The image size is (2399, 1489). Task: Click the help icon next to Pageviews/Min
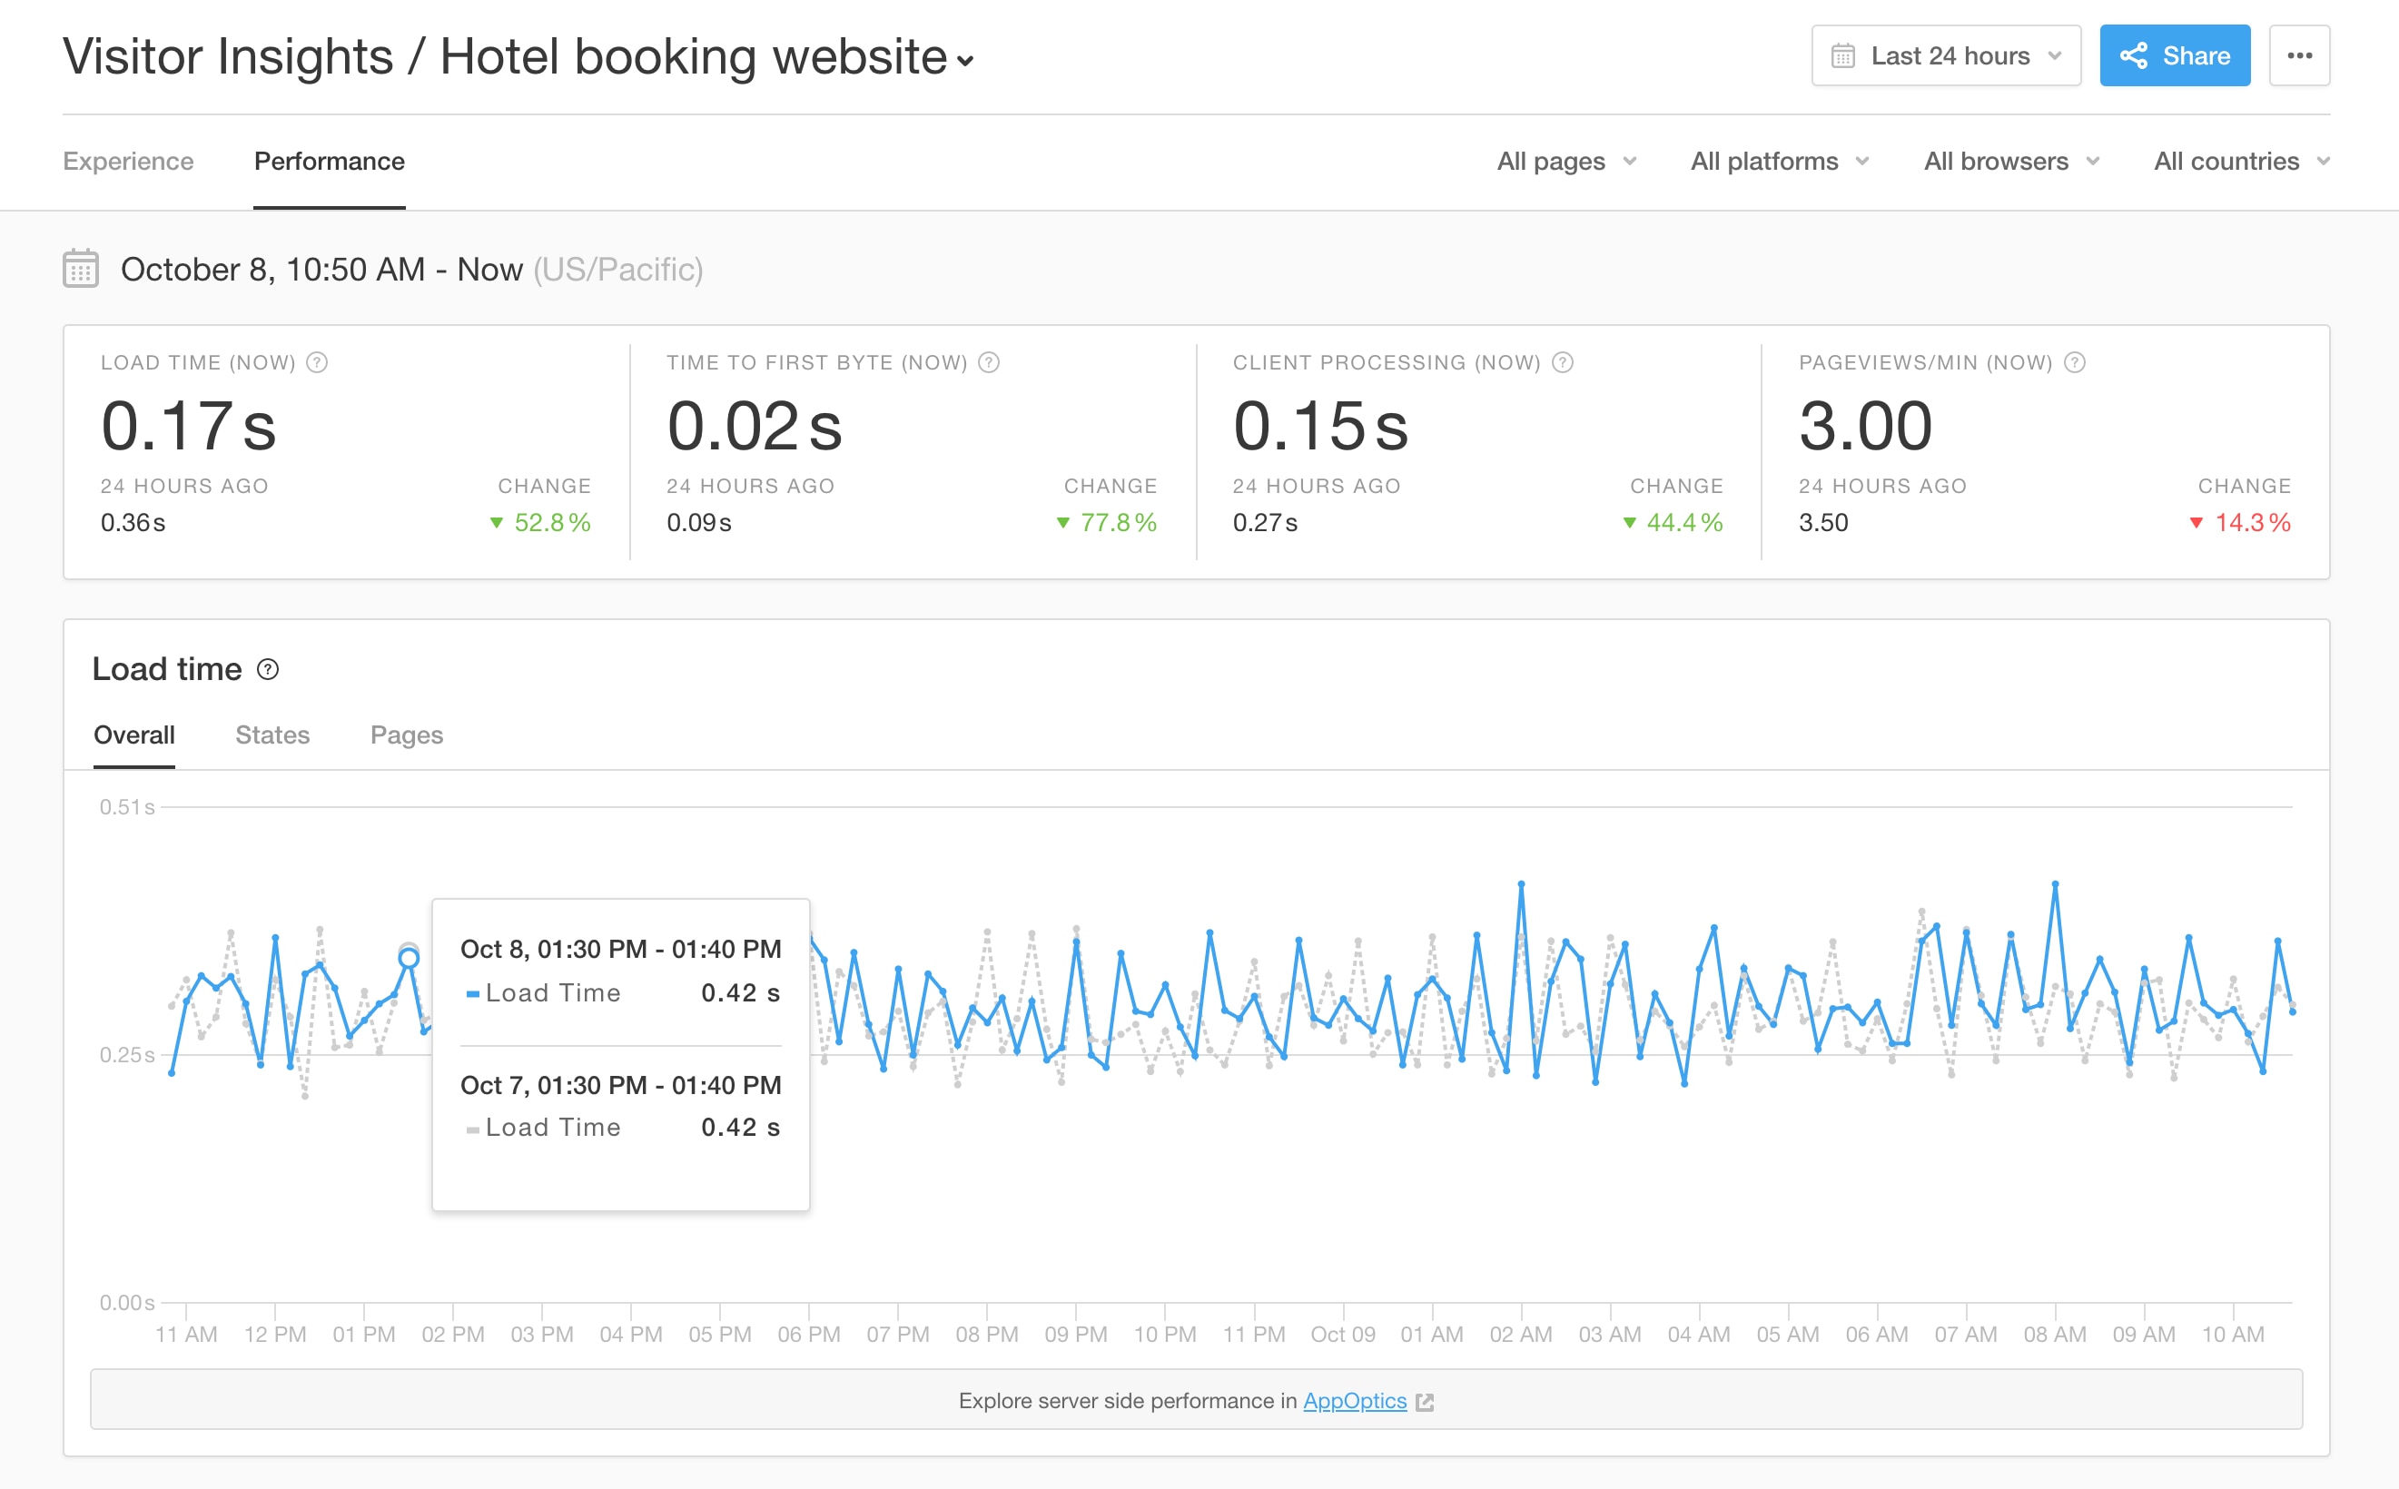coord(2075,362)
